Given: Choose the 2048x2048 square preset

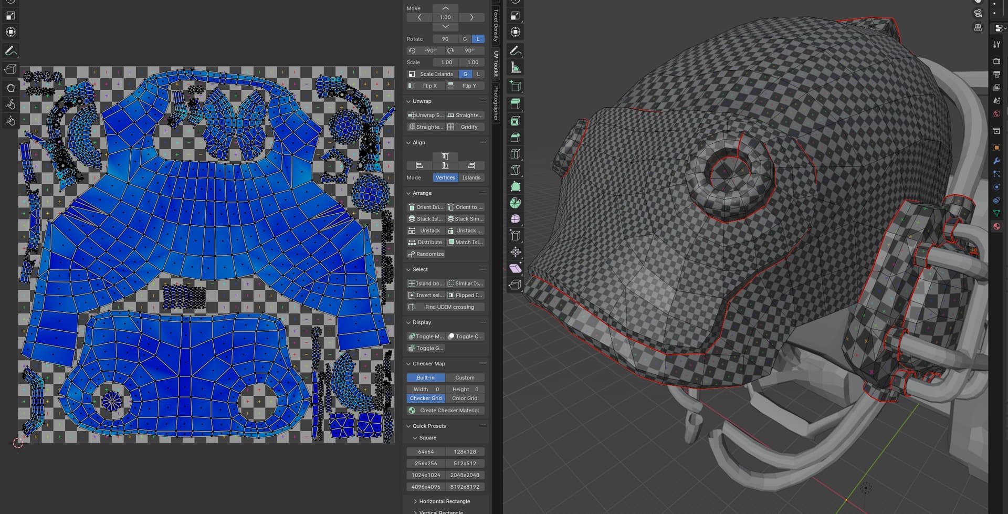Looking at the screenshot, I should [x=465, y=475].
